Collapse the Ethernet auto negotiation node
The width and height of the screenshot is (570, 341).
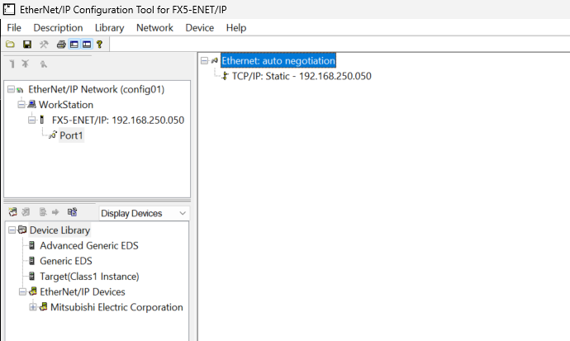point(204,60)
